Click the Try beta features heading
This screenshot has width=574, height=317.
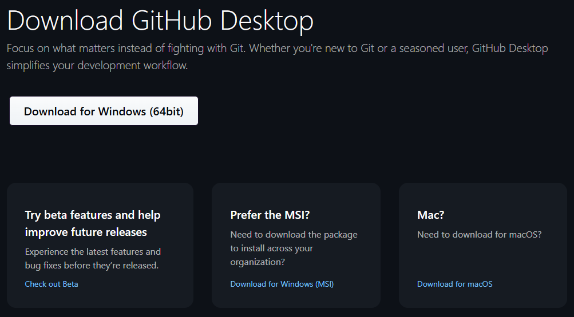pyautogui.click(x=93, y=223)
